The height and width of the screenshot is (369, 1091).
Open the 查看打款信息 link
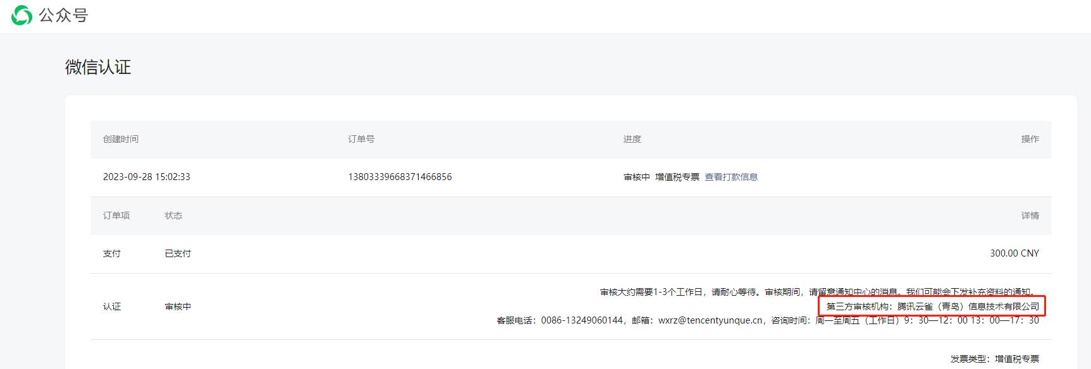pos(731,177)
